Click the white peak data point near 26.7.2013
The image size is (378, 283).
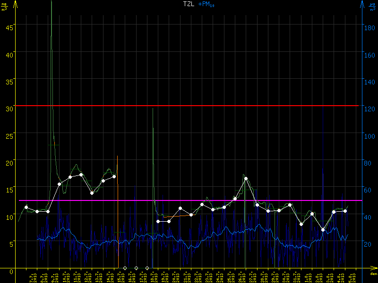tap(246, 179)
